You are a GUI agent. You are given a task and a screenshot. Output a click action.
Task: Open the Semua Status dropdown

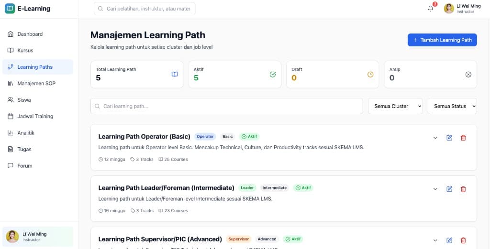[x=453, y=106]
